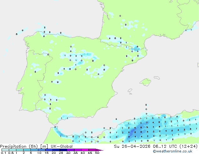Click the 30–35 violet legend swatch
199x154 pixels.
coord(71,150)
